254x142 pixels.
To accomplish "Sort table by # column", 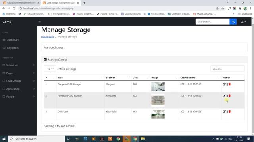I will (50, 78).
